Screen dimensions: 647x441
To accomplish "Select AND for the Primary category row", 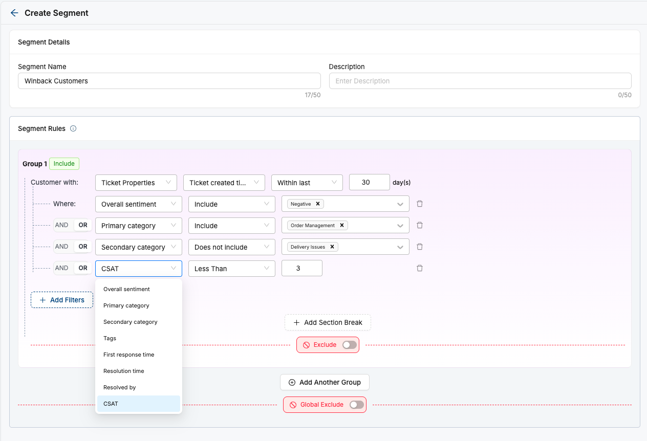I will [62, 225].
